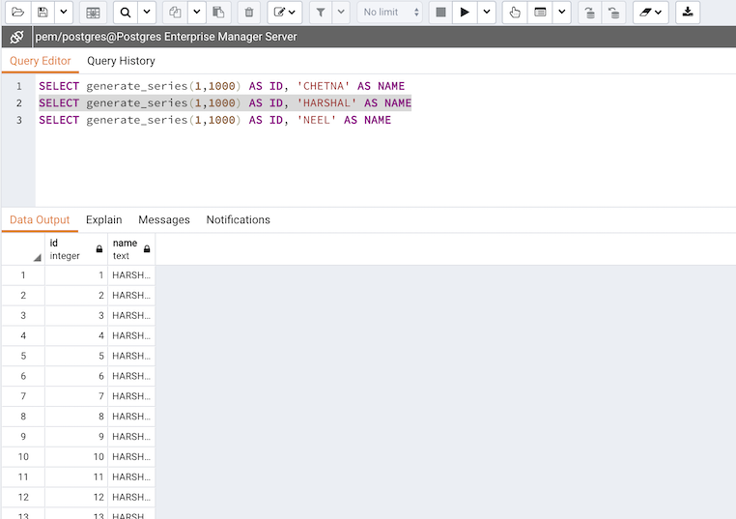Click the download as CSV icon

(688, 13)
